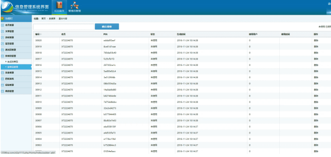Click the 文章管理 edit icon
Image resolution: width=331 pixels, height=157 pixels.
[x=2, y=31]
